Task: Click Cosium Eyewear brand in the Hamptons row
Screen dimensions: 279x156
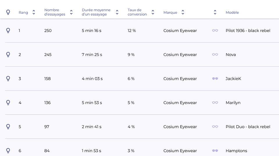Action: pyautogui.click(x=180, y=151)
